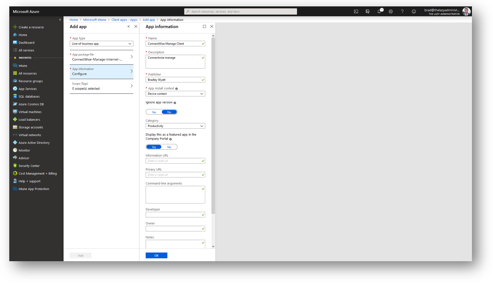
Task: Set Ignore app version to Yes
Action: 154,112
